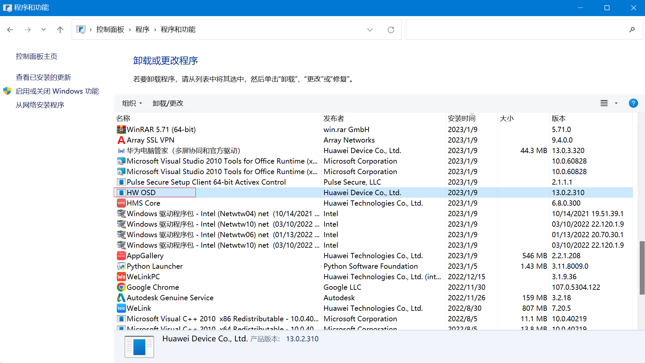The width and height of the screenshot is (645, 363).
Task: Select the Google Chrome entry
Action: tap(374, 287)
